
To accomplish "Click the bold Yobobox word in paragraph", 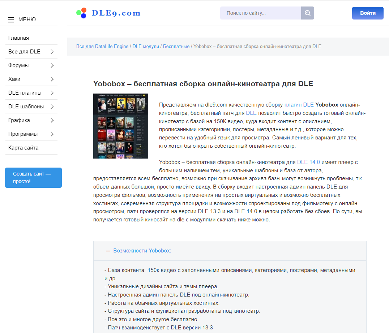I will click(327, 105).
